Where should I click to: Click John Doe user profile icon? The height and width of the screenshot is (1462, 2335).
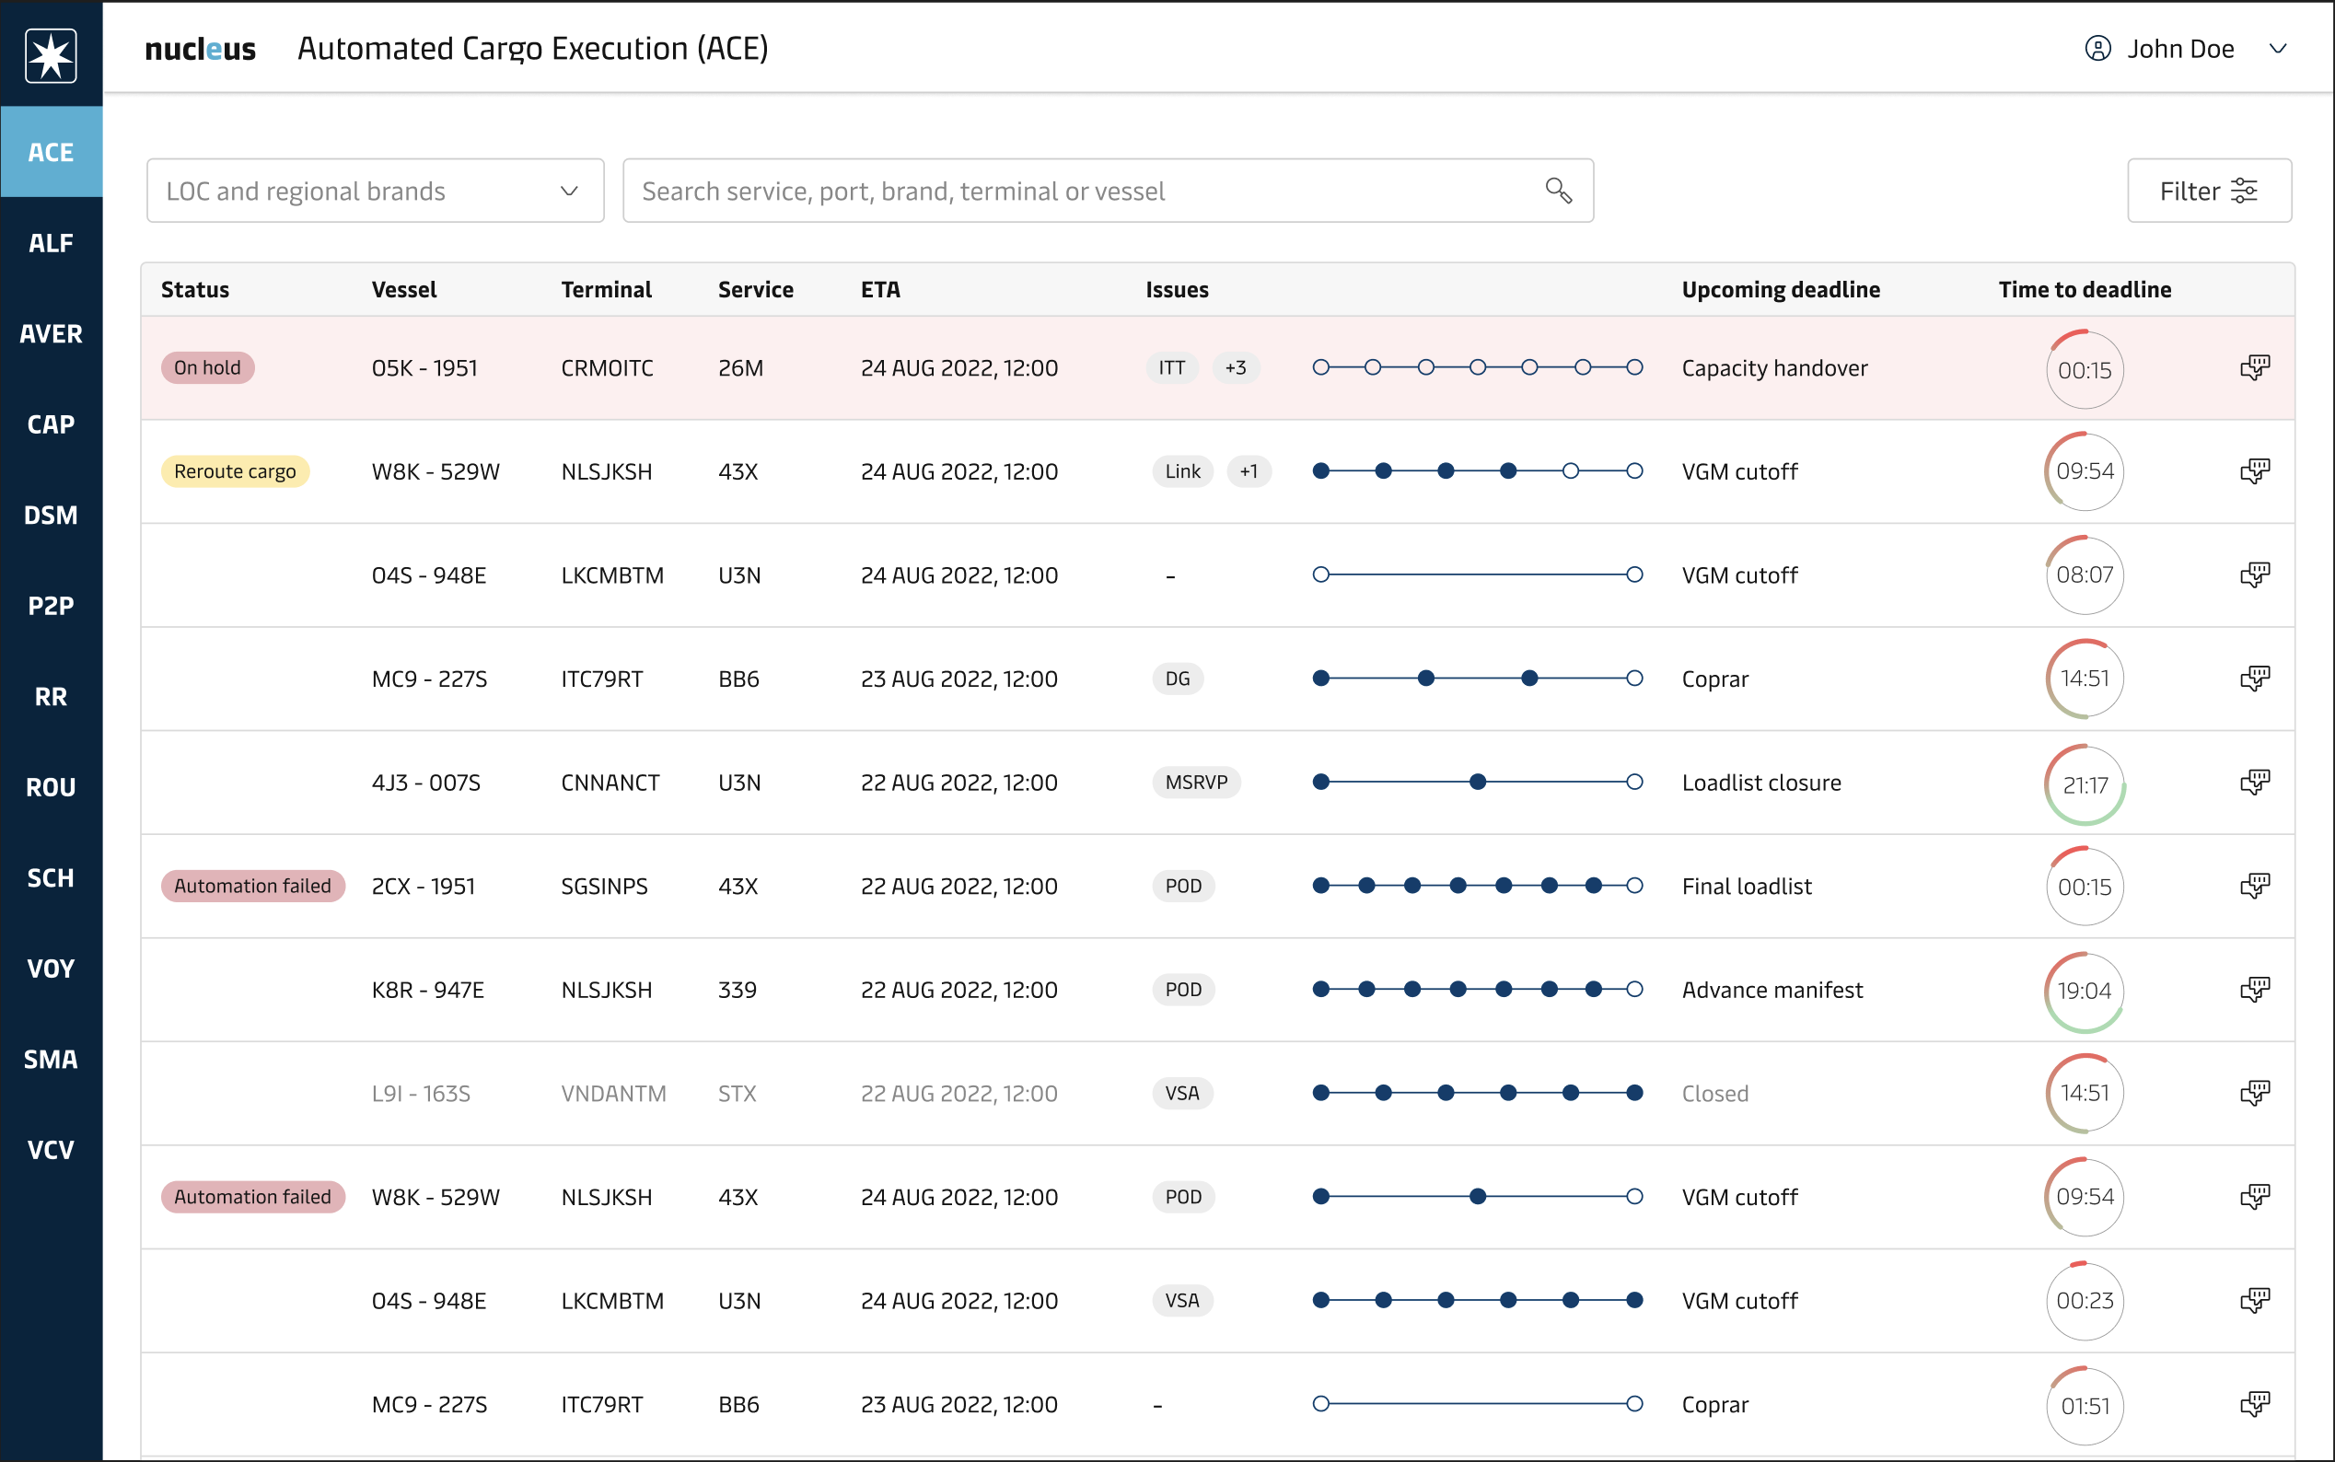pyautogui.click(x=2097, y=49)
